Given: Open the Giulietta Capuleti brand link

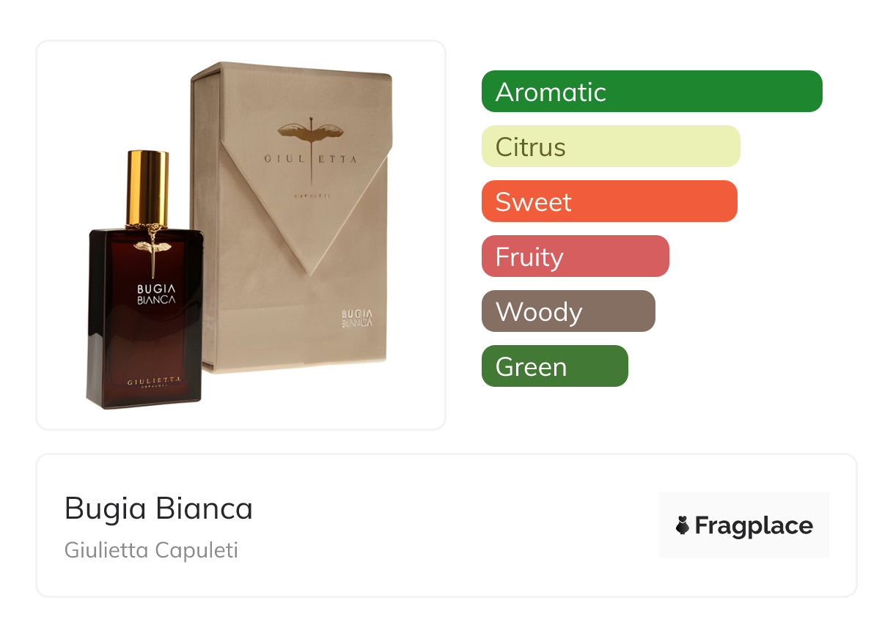Looking at the screenshot, I should [151, 550].
